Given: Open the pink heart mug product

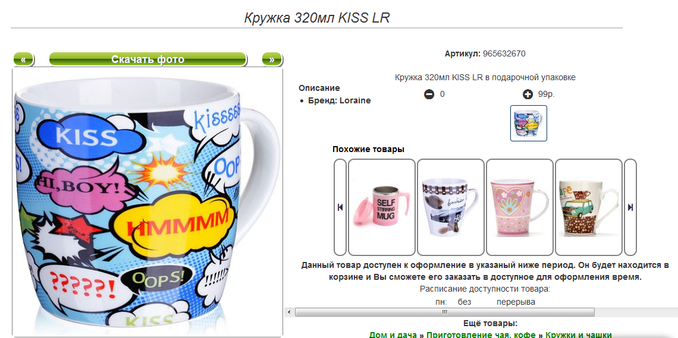Looking at the screenshot, I should coord(520,207).
